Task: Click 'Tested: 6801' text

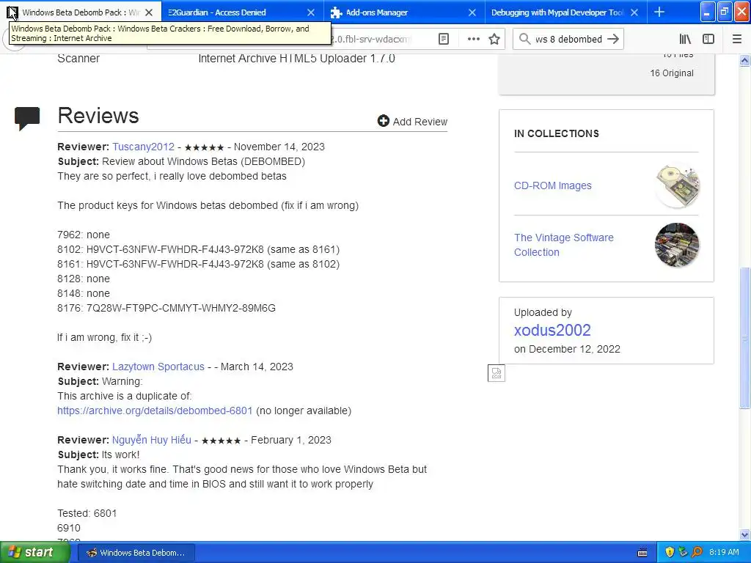Action: [x=87, y=513]
